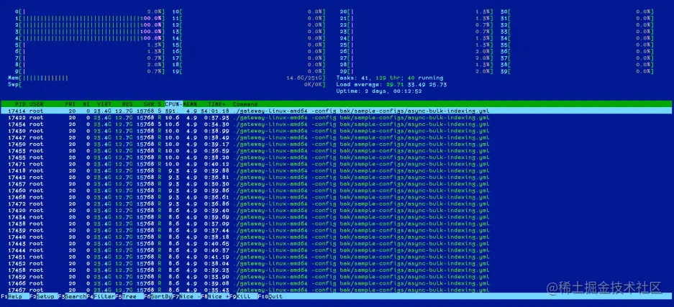Select process row with PID 17451

pos(337,257)
